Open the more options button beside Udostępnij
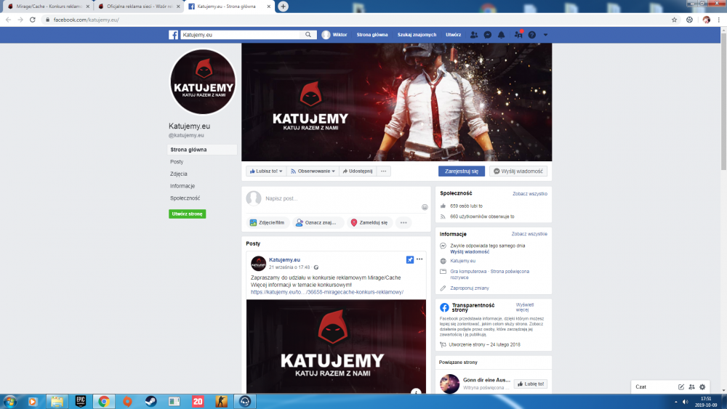The height and width of the screenshot is (409, 727). point(383,171)
